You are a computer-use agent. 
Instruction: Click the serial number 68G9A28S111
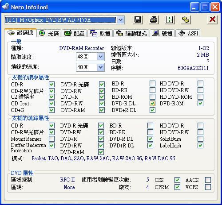click(x=193, y=68)
